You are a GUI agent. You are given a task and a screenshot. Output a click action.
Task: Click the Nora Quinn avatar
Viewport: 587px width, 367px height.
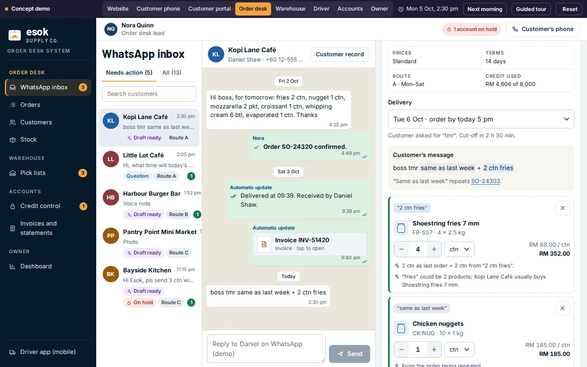(111, 29)
